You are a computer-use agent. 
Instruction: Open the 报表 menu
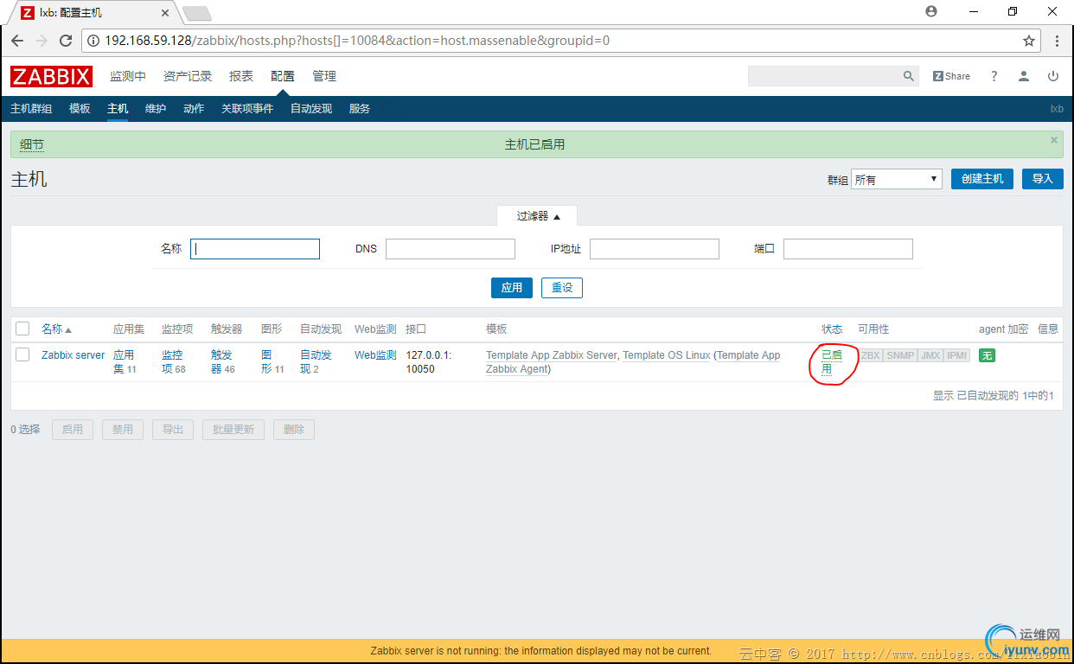(x=241, y=76)
